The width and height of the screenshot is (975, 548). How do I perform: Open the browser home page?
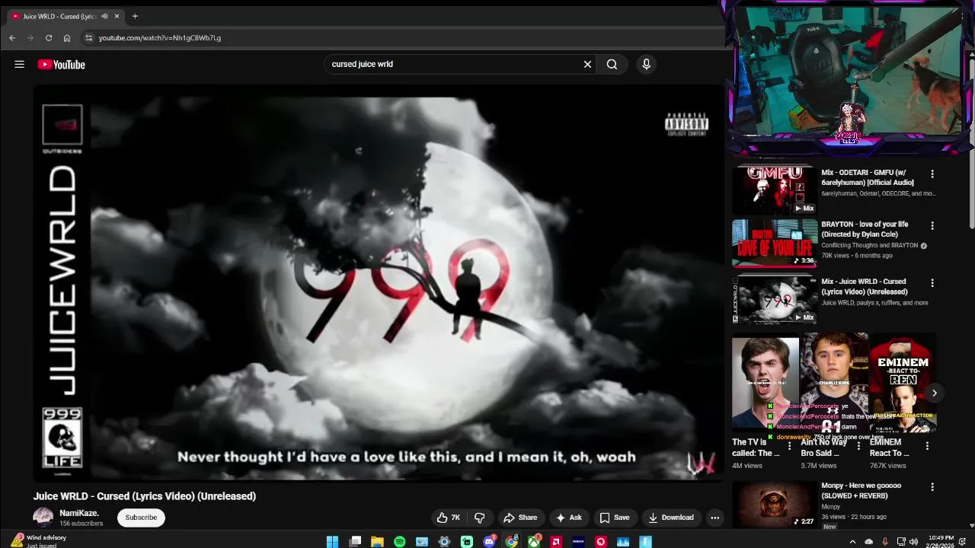click(x=67, y=37)
